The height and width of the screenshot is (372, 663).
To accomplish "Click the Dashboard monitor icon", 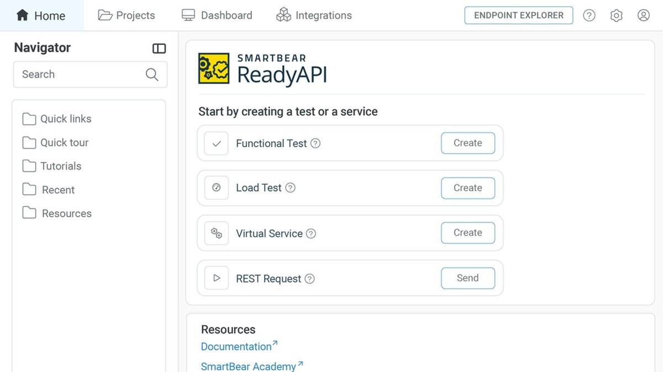I will [x=188, y=15].
